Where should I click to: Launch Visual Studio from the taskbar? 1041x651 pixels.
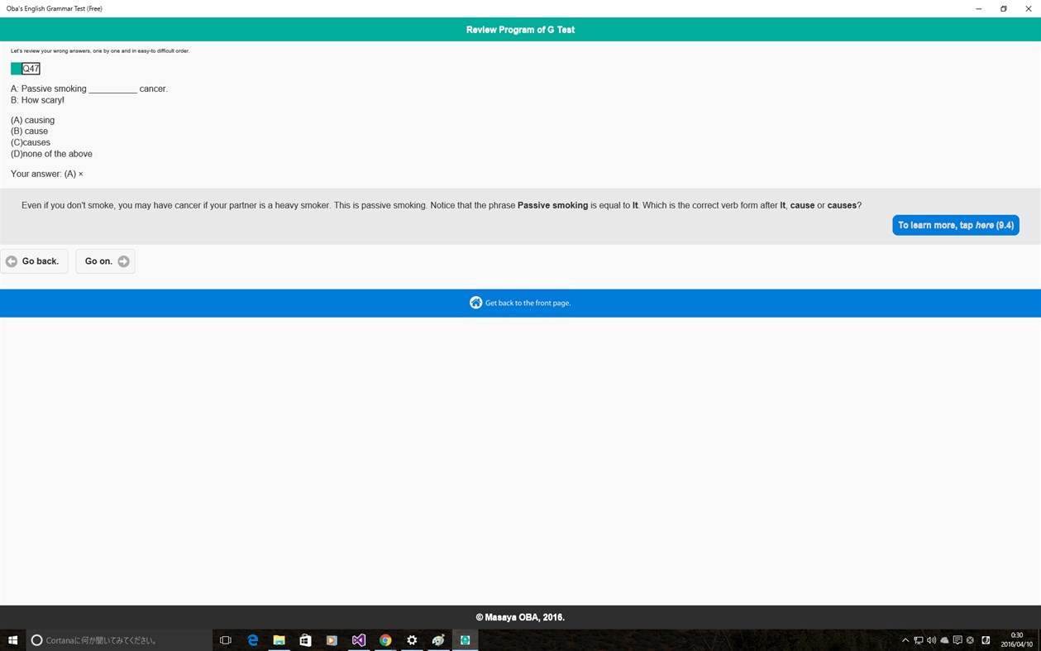[x=358, y=639]
